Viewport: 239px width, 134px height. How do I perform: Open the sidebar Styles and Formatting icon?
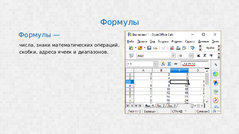pyautogui.click(x=216, y=83)
